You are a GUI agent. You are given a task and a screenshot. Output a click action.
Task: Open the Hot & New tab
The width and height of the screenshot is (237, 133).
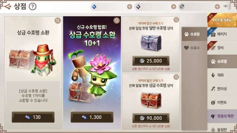click(222, 20)
